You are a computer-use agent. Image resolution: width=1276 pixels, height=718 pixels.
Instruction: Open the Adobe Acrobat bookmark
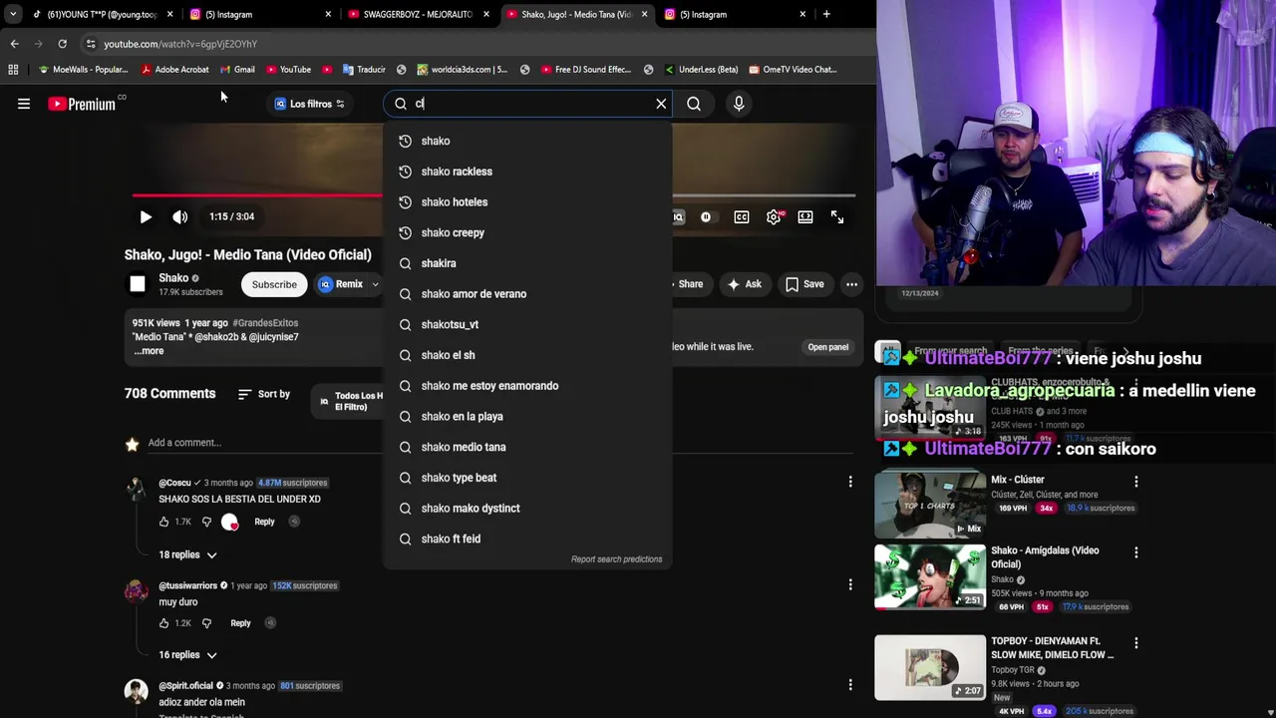point(174,70)
